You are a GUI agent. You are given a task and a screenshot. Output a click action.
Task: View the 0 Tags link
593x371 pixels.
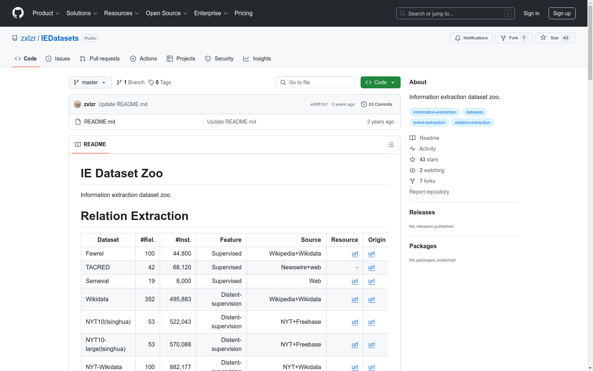pos(160,82)
